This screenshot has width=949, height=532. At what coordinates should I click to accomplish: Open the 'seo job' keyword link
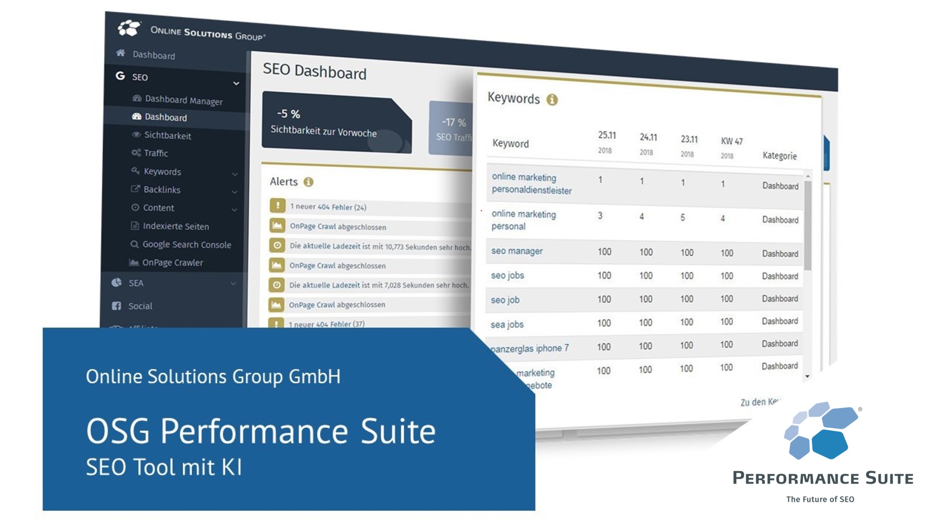(505, 300)
